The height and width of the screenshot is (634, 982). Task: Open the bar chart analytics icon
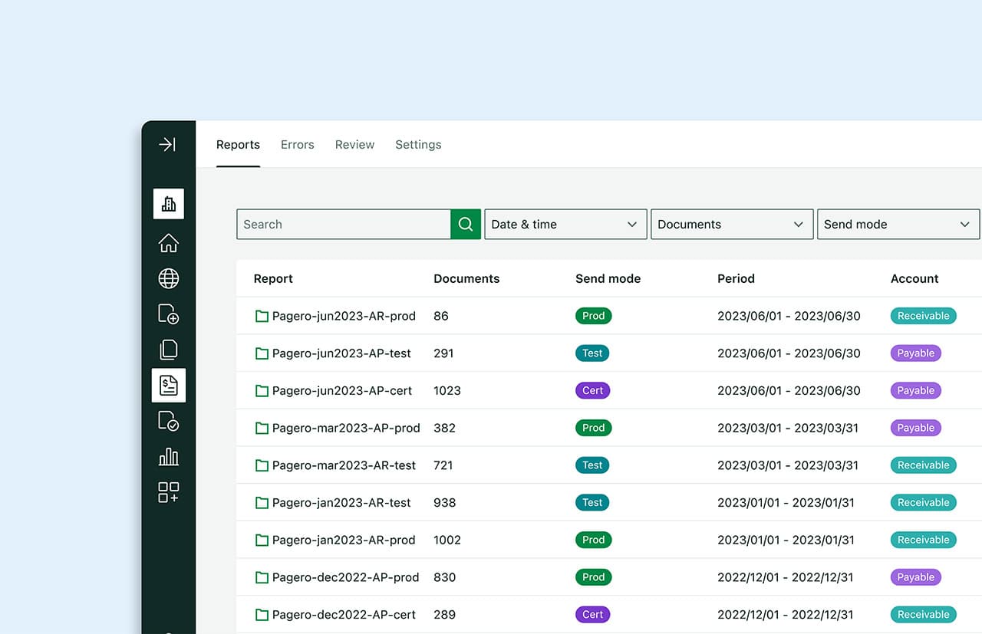169,457
